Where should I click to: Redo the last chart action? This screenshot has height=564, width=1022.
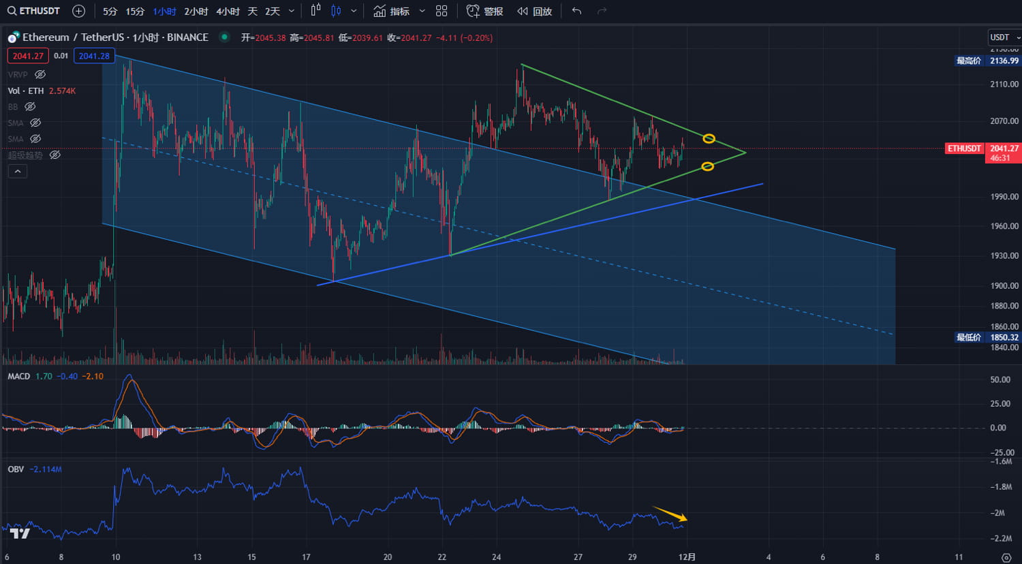(x=602, y=11)
